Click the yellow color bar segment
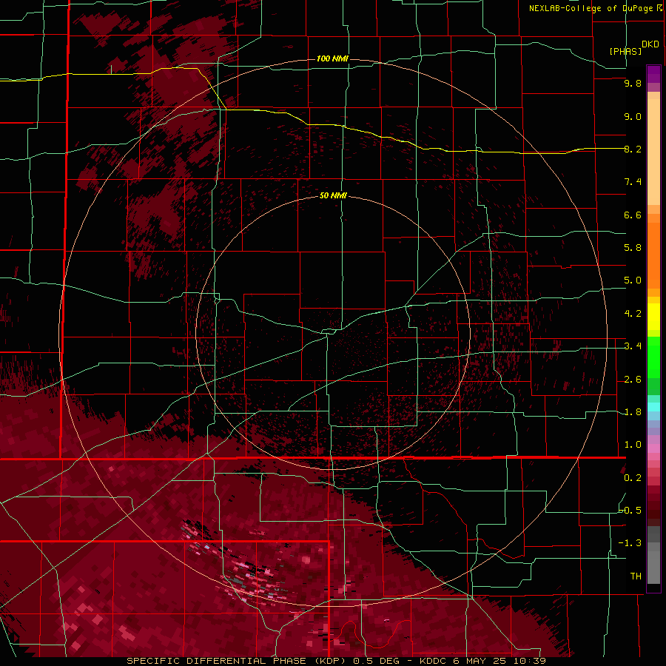This screenshot has width=666, height=666. tap(653, 317)
